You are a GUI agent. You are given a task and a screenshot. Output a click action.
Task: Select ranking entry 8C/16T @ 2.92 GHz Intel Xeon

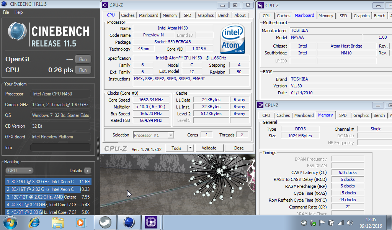pos(48,189)
